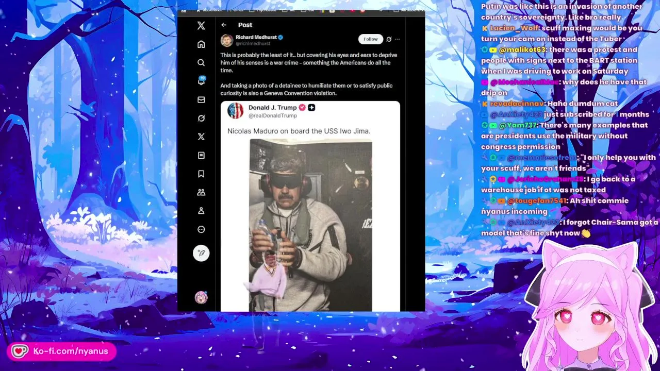
Task: Open the Home feed icon
Action: click(201, 44)
